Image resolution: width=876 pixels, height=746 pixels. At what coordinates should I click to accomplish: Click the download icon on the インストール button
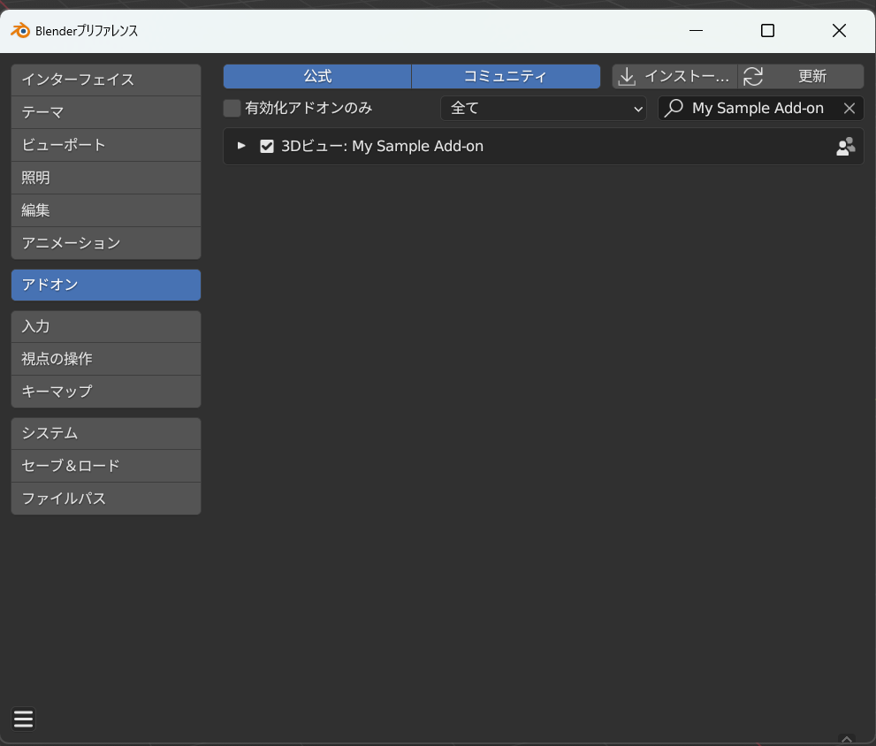click(x=628, y=76)
